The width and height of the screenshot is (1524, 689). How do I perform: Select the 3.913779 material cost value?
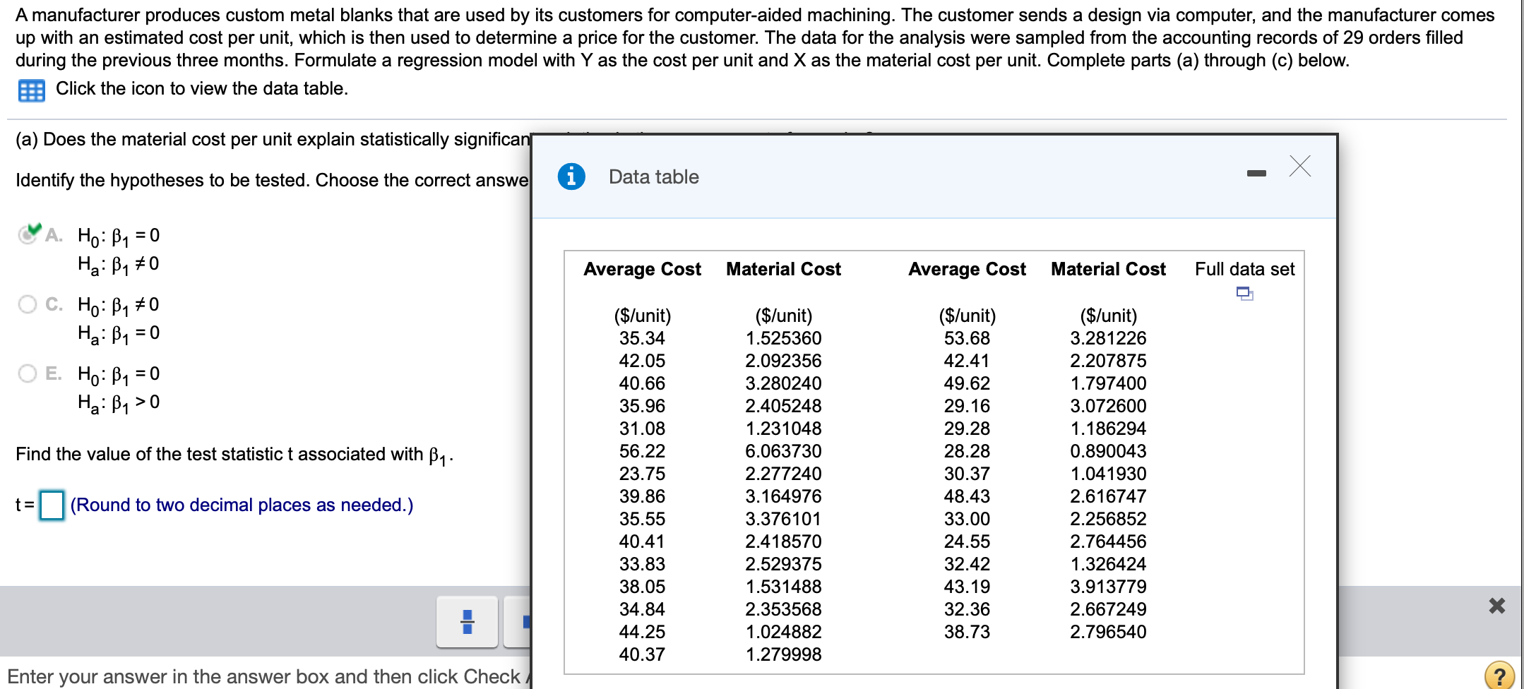[1108, 587]
